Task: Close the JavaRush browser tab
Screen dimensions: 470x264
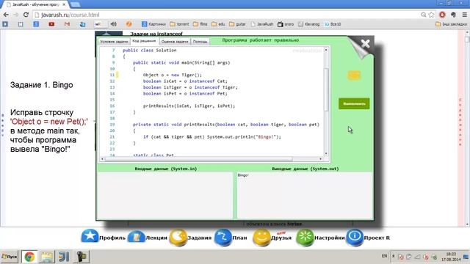Action: point(64,4)
